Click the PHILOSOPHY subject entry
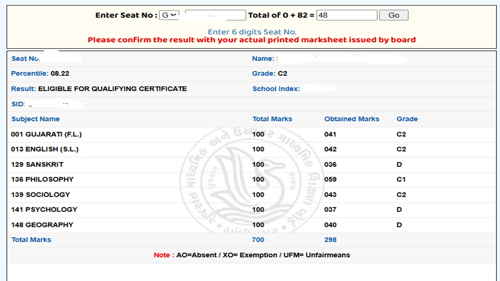 [x=42, y=179]
